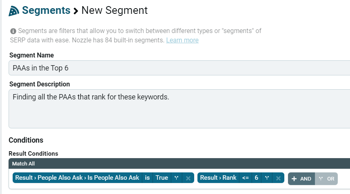
Task: Click the breadcrumb chevron after Segments
Action: tap(76, 11)
